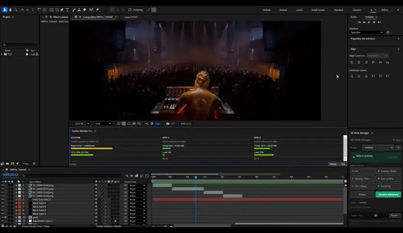The image size is (403, 233).
Task: Open the Spacebar shortcut dropdown
Action: pos(367,32)
